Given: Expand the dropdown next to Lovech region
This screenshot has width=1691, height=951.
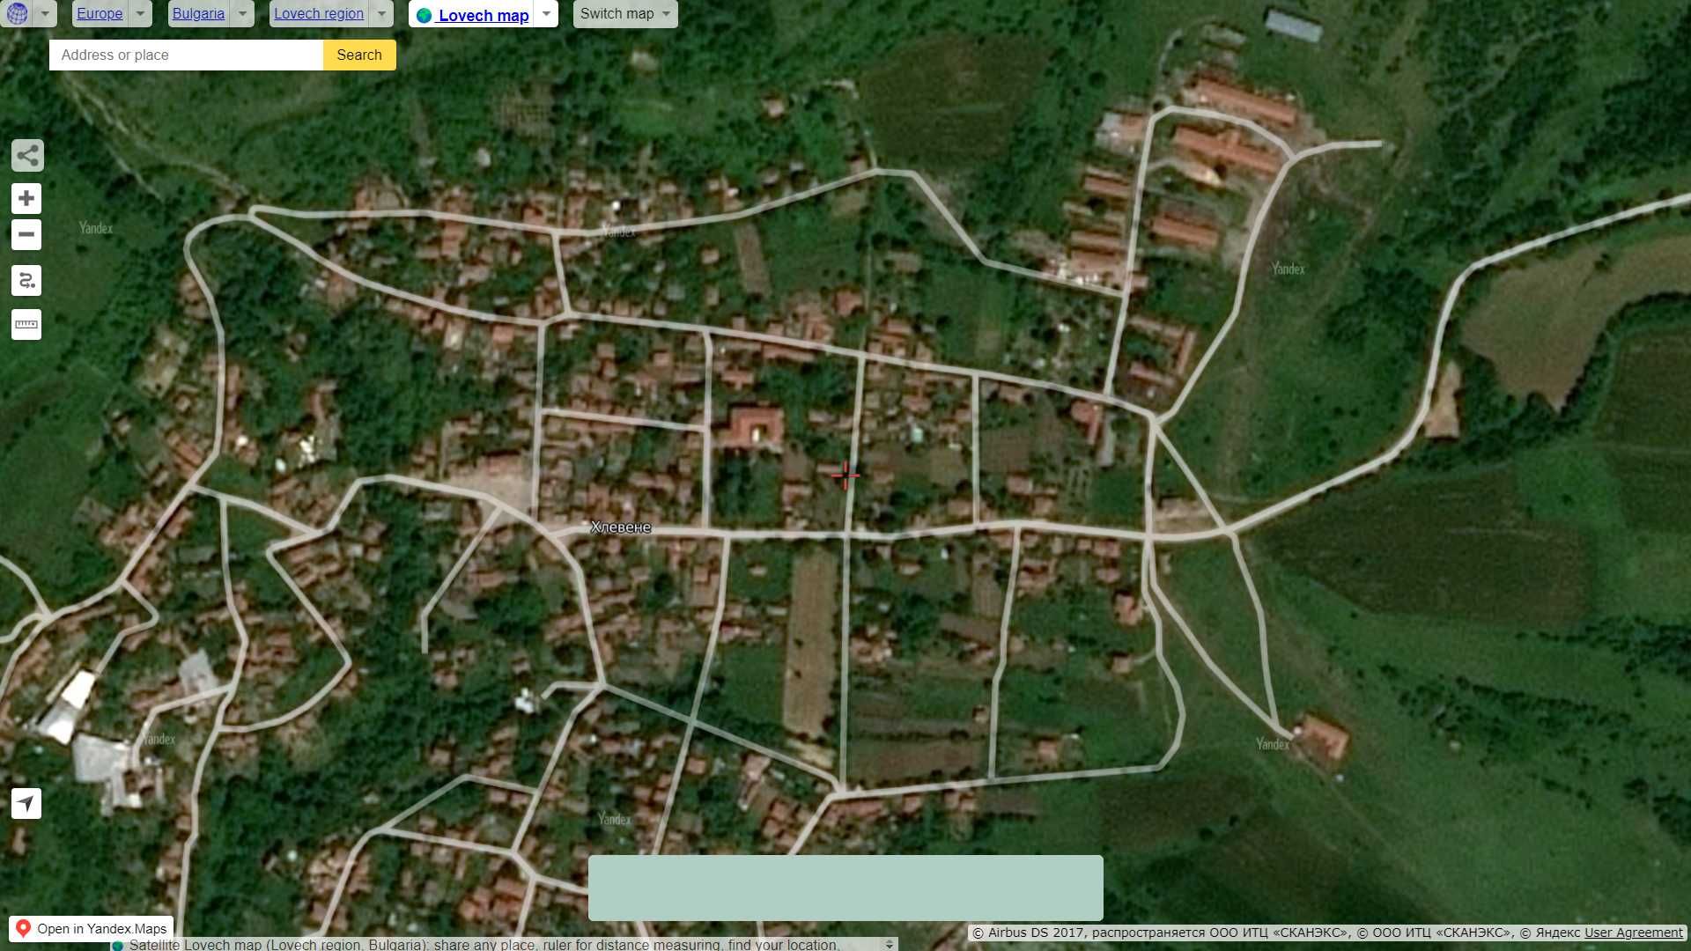Looking at the screenshot, I should coord(381,14).
